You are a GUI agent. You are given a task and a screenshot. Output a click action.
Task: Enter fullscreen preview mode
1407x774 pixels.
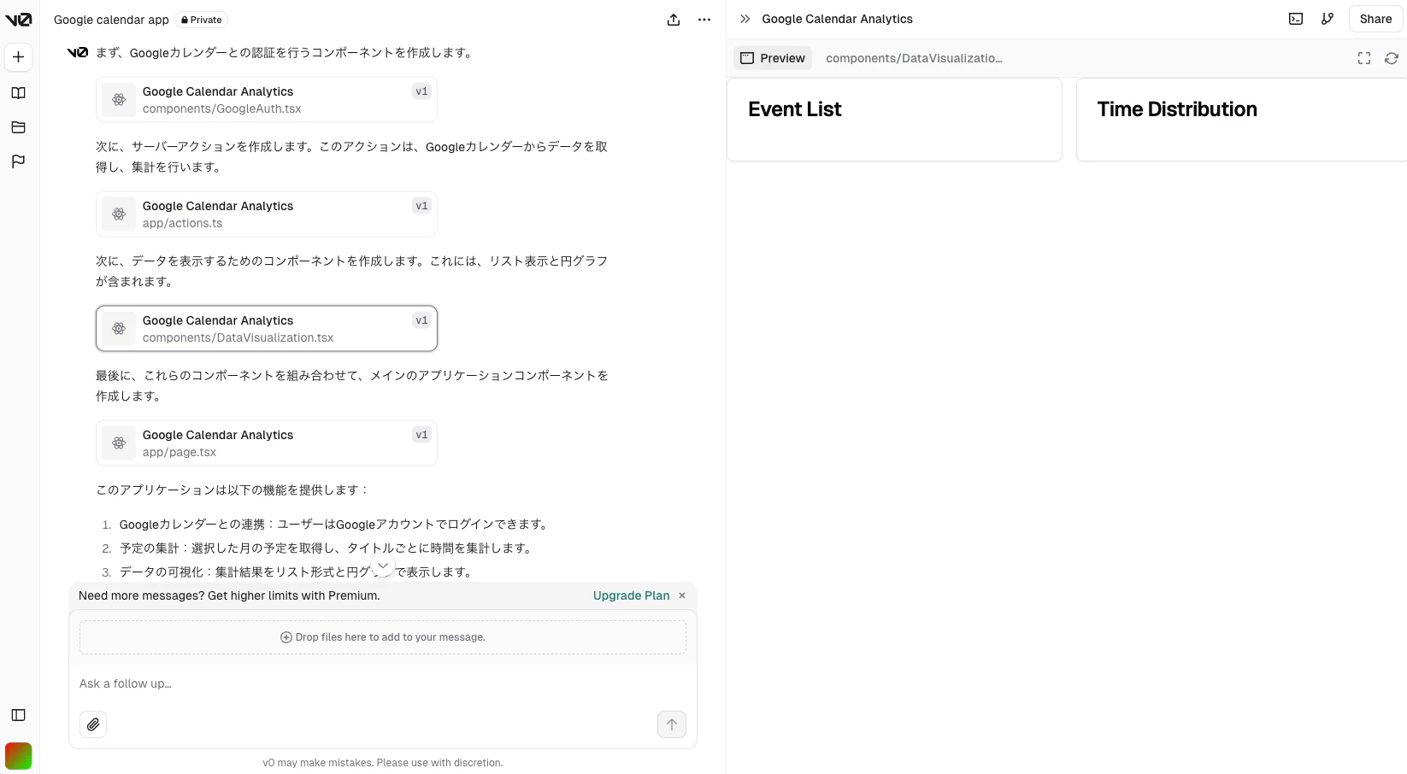tap(1364, 58)
